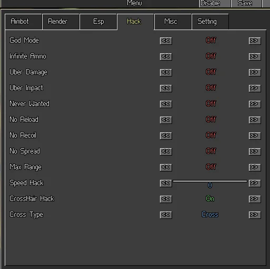Click the right arrow for Never Wanted
This screenshot has height=269, width=270.
(x=255, y=104)
